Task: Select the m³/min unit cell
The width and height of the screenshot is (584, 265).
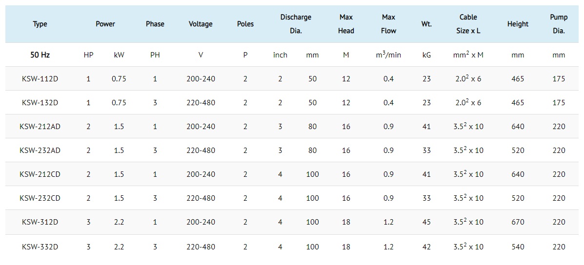Action: coord(389,55)
